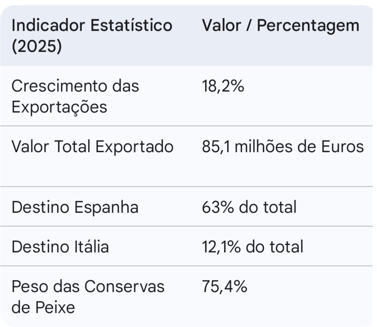This screenshot has height=327, width=377.
Task: Click the word 'Exportado' in the second row
Action: pos(134,147)
